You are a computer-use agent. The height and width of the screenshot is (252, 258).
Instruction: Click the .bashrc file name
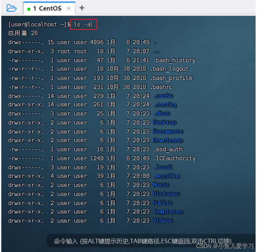[161, 87]
